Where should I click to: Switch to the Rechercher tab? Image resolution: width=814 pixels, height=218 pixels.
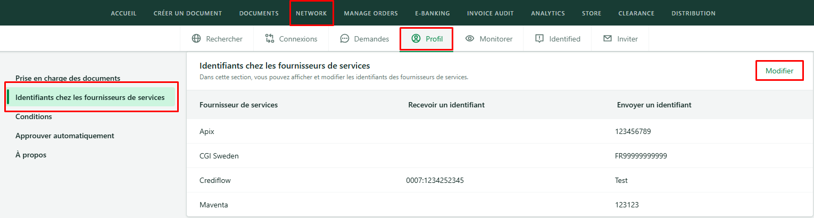click(217, 39)
